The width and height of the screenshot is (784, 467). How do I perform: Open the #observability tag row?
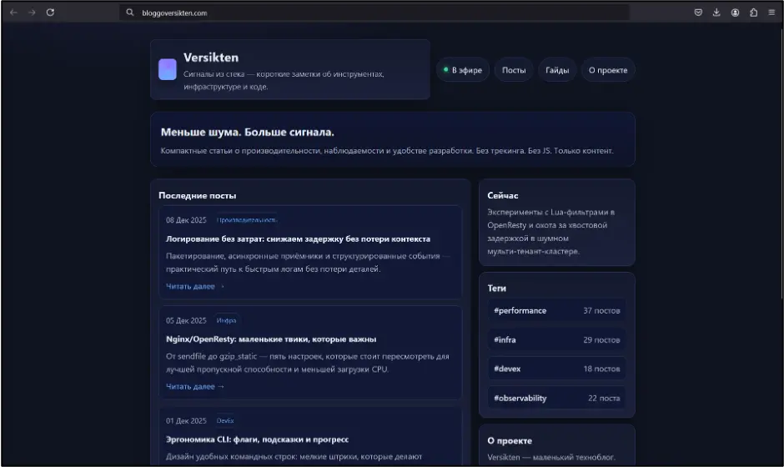[x=556, y=398]
